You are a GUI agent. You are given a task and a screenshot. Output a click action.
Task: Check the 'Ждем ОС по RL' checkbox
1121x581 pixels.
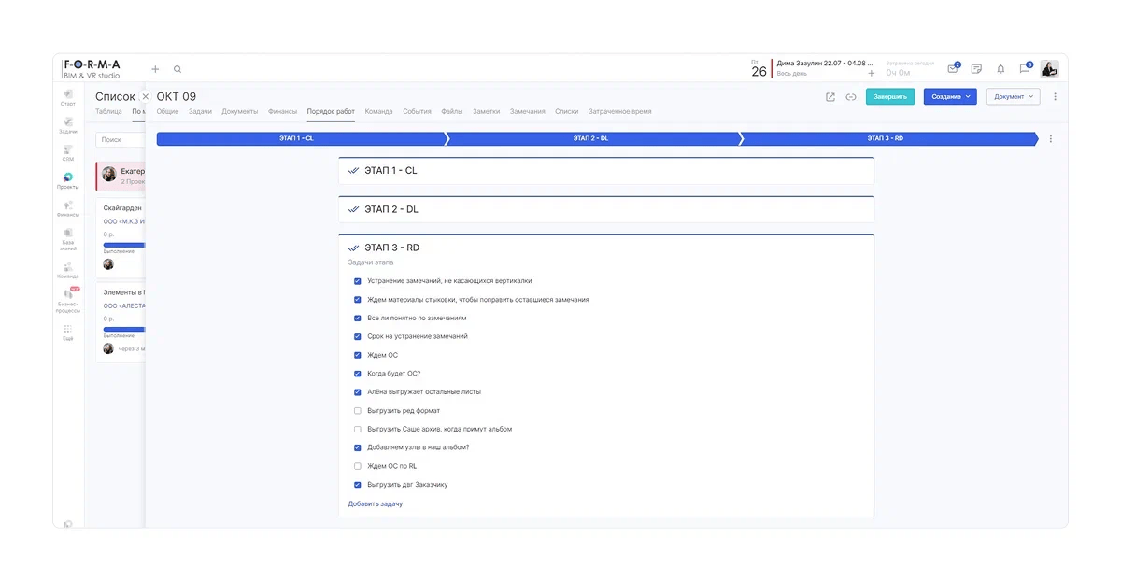pos(358,466)
